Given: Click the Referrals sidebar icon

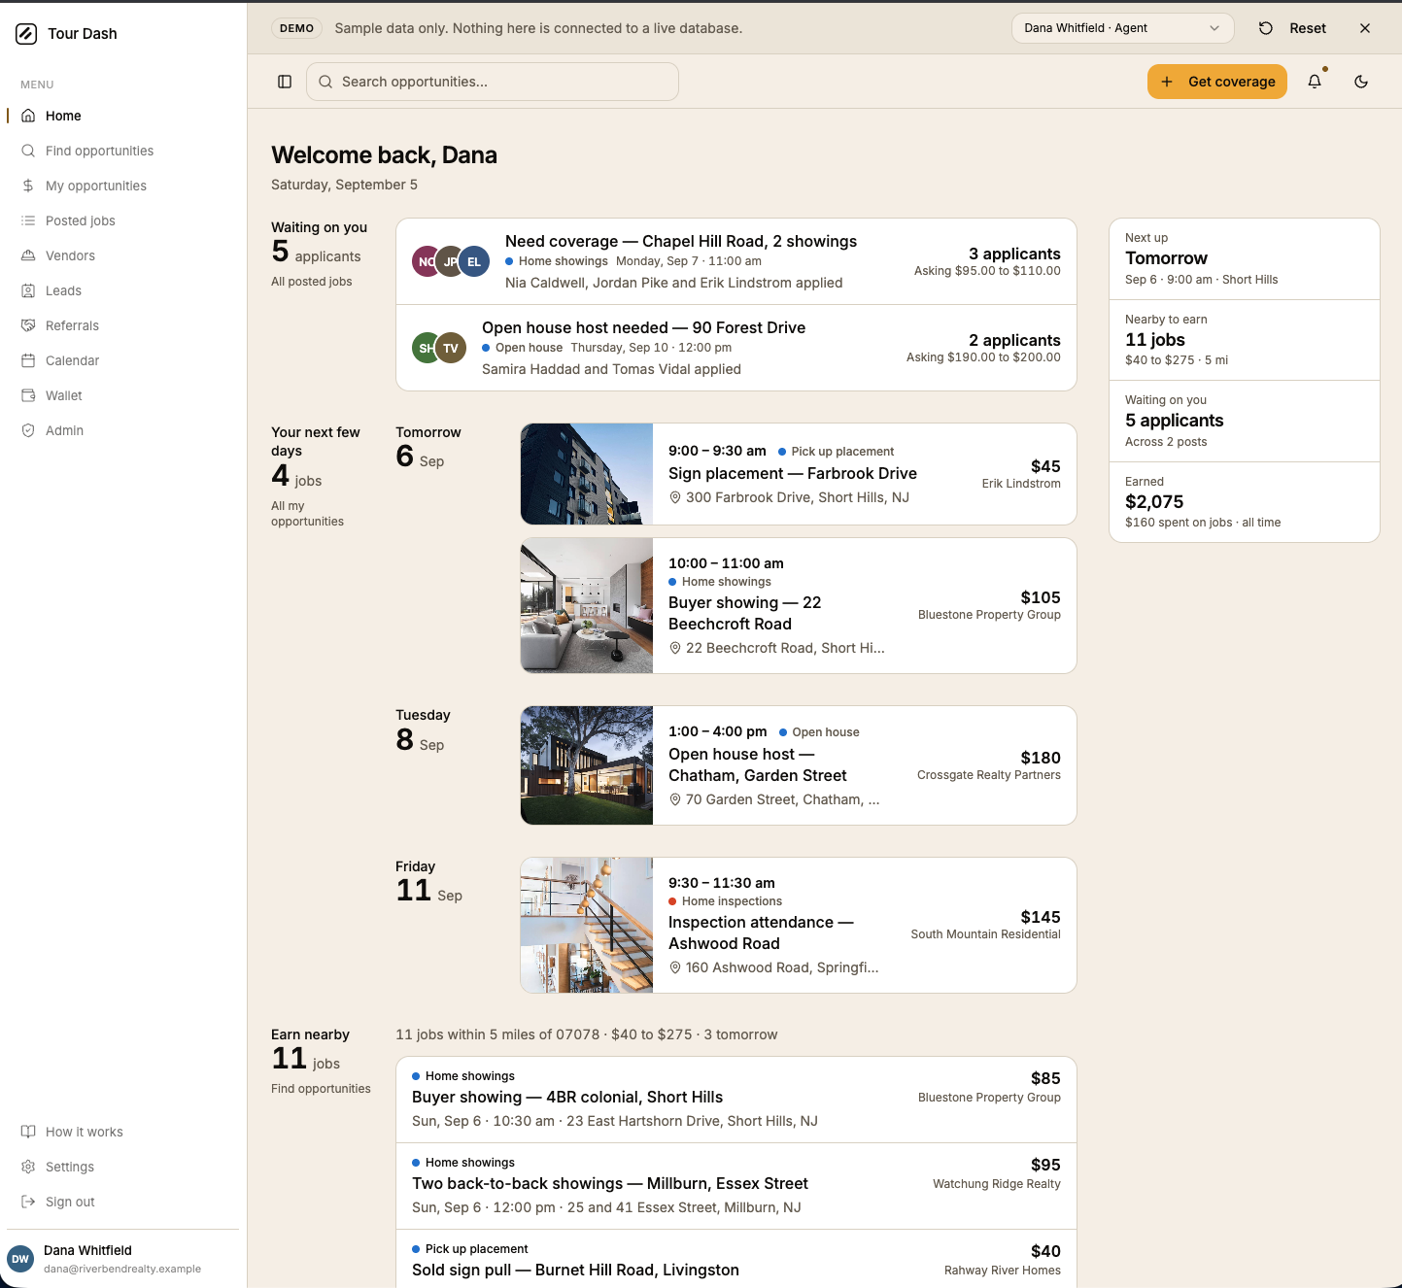Looking at the screenshot, I should [x=28, y=325].
